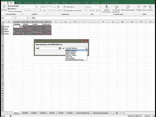The width and height of the screenshot is (156, 117).
Task: Toggle underline formatting
Action: pos(30,10)
